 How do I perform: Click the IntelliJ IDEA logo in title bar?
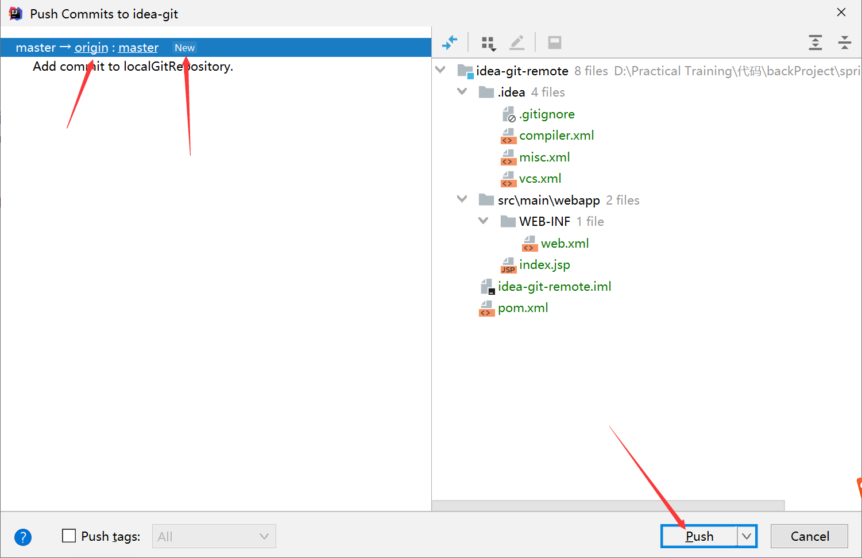pos(16,13)
